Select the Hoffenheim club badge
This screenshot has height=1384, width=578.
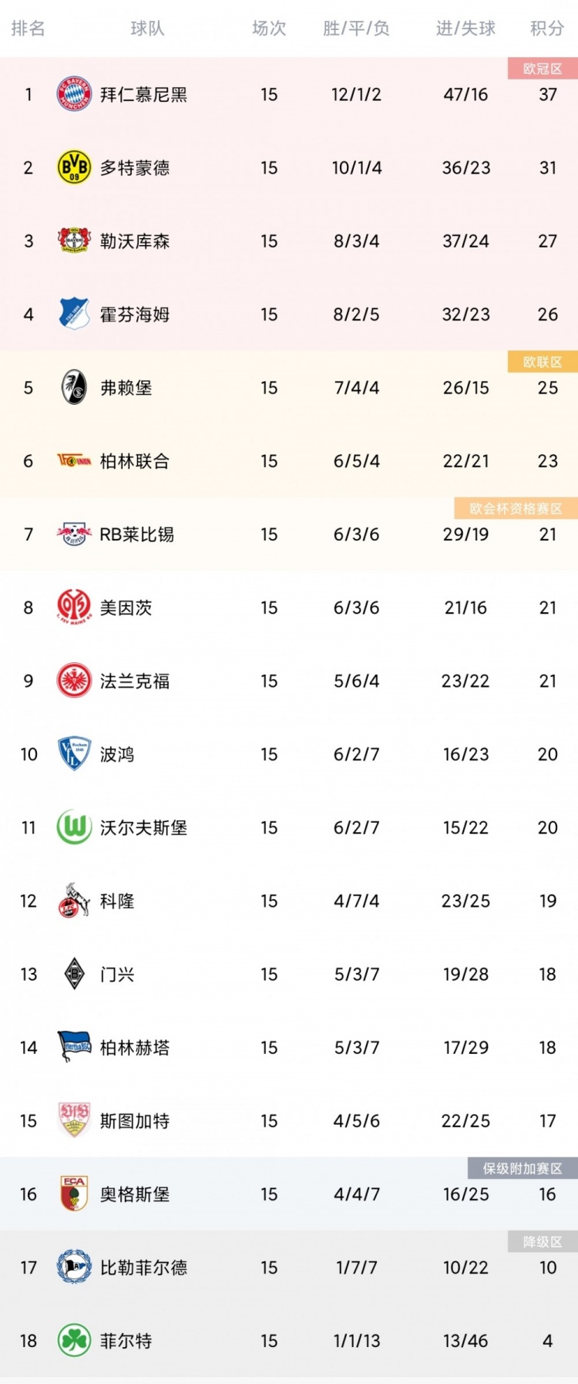click(74, 314)
